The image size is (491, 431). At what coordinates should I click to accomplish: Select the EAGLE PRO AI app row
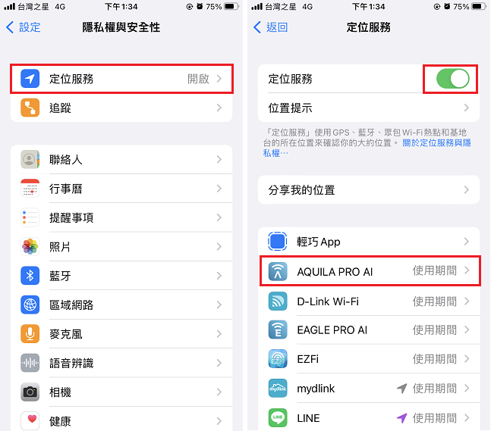(x=369, y=330)
